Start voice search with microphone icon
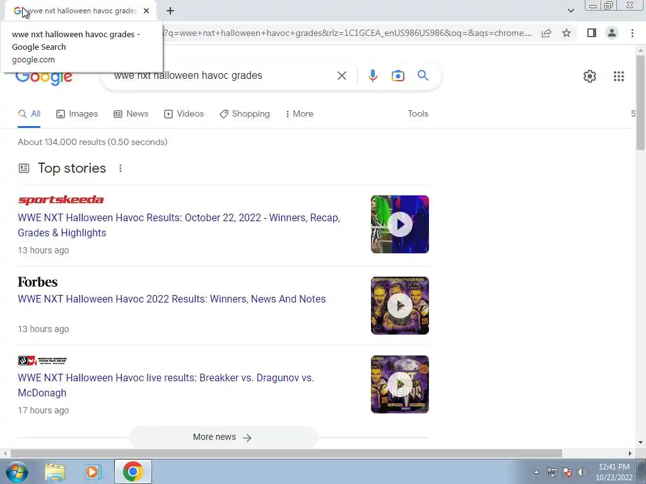Screen dimensions: 646x484 tap(372, 76)
